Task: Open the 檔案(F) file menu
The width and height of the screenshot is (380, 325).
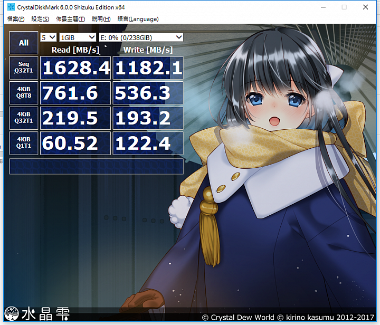Action: point(16,19)
